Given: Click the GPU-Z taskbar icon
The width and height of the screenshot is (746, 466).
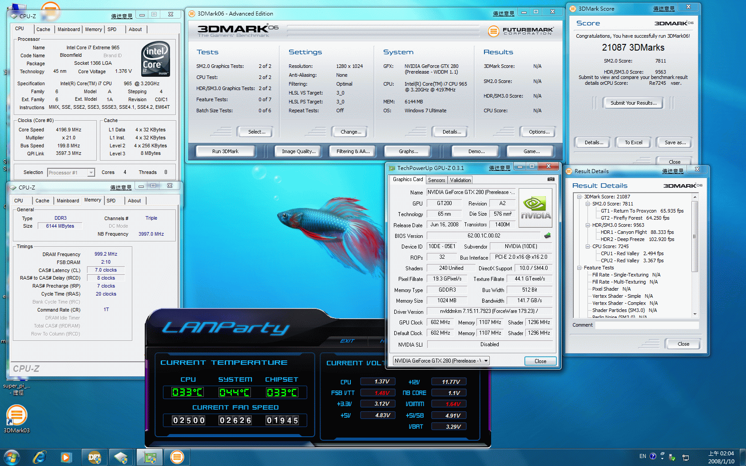Looking at the screenshot, I should [x=150, y=457].
